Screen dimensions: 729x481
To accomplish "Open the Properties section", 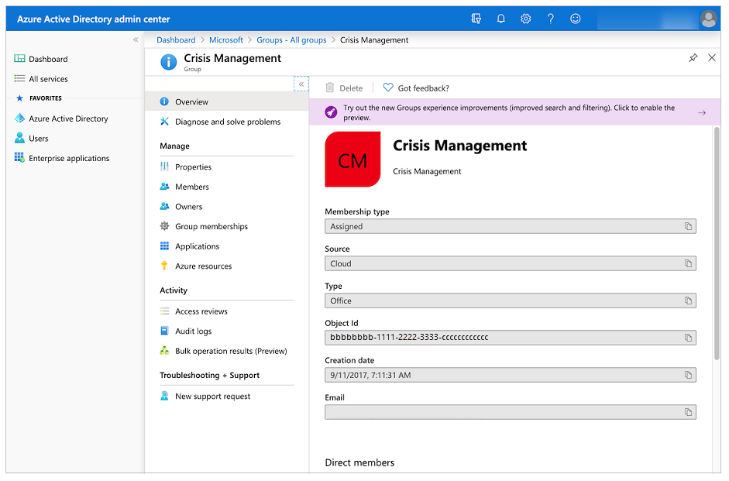I will (x=192, y=167).
